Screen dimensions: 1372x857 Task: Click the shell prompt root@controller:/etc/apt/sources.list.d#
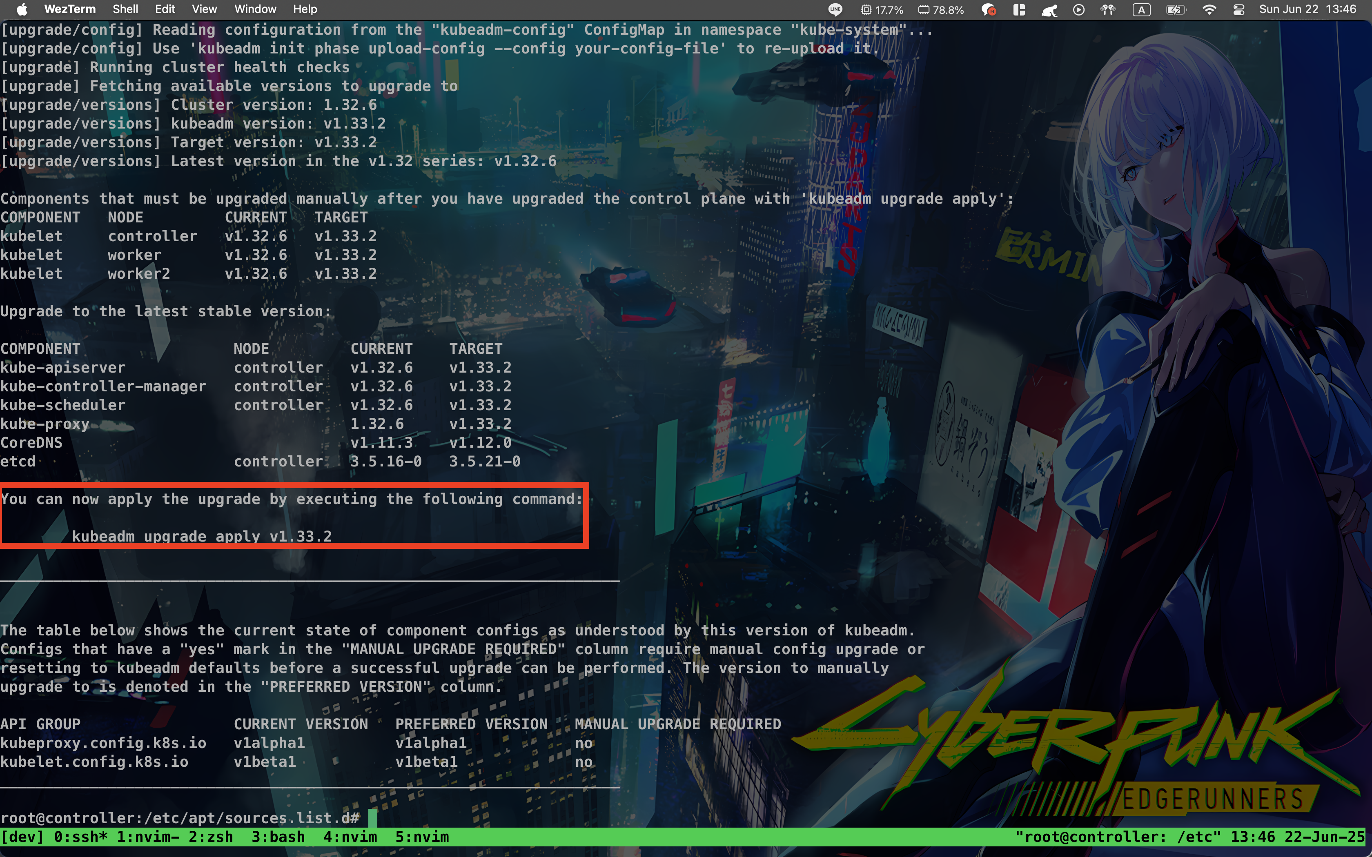point(180,818)
